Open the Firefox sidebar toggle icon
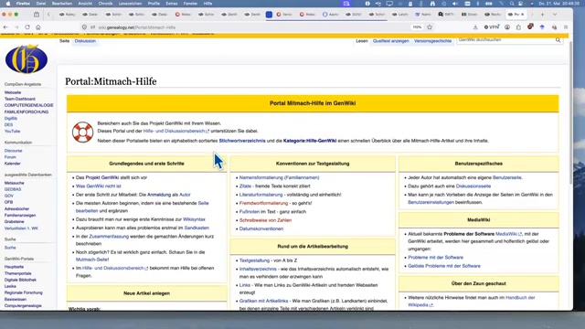Screen dimensions: 585x329 37,15
